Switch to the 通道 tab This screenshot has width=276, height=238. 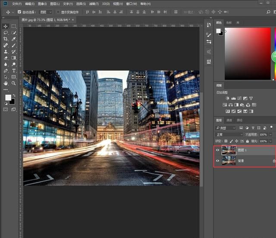tap(229, 120)
